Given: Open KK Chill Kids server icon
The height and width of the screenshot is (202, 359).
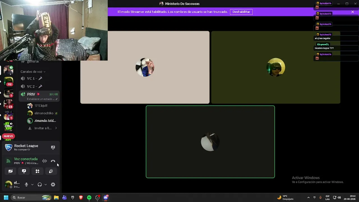Looking at the screenshot, I should (x=8, y=126).
